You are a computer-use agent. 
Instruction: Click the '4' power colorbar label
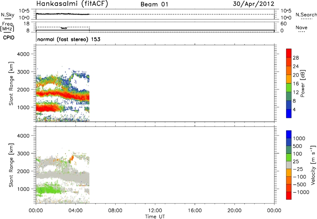tap(294, 109)
